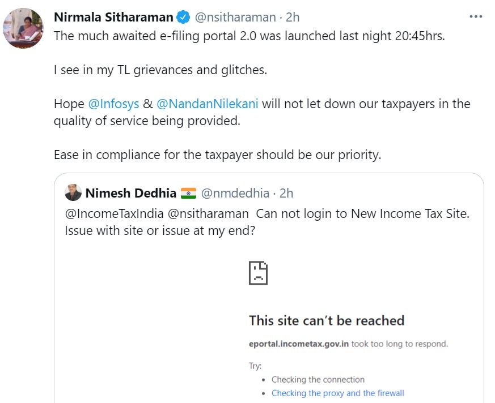Click the 'Checking the proxy and the firewall' text
This screenshot has width=495, height=403.
click(x=338, y=393)
